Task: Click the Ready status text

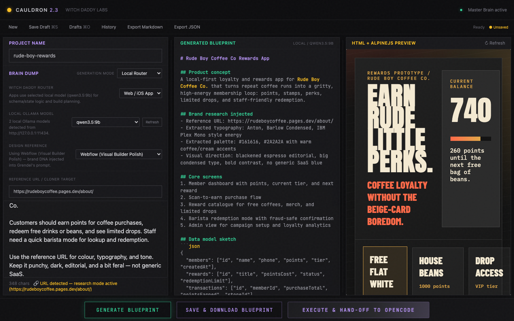Action: [479, 27]
